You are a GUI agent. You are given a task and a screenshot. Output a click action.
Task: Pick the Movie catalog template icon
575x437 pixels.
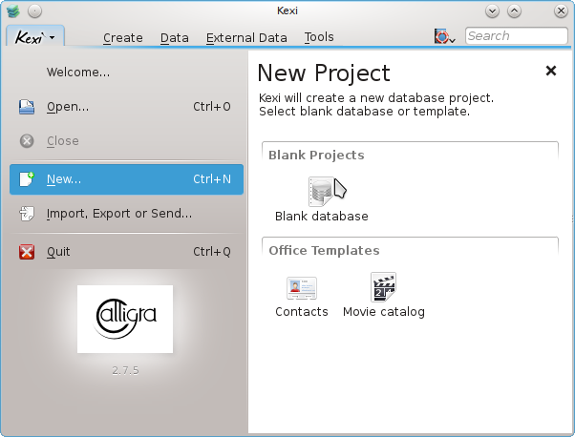click(x=383, y=287)
